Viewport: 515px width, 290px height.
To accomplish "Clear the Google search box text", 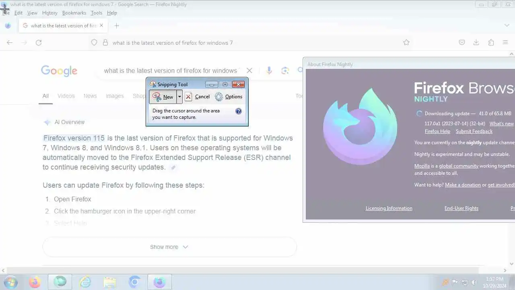I will click(x=249, y=70).
